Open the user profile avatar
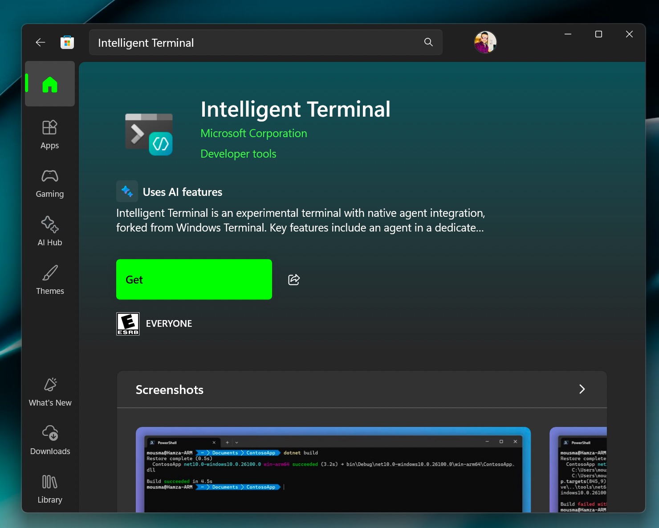659x528 pixels. (x=485, y=42)
